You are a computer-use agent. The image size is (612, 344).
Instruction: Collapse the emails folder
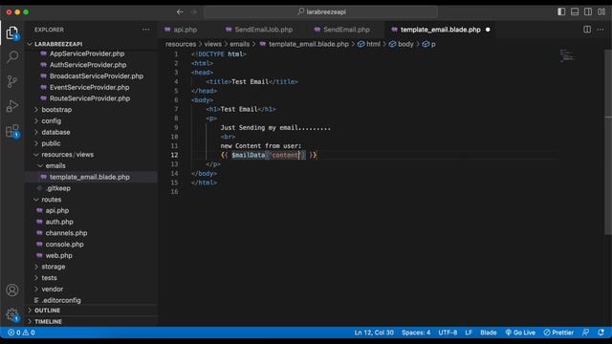click(55, 165)
